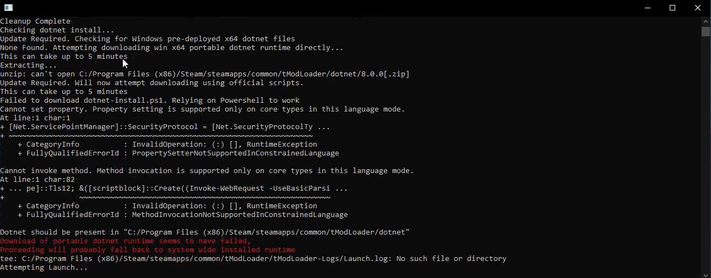Click "Failed to download dotnet-install.ps1" line
711x278 pixels.
tap(150, 101)
